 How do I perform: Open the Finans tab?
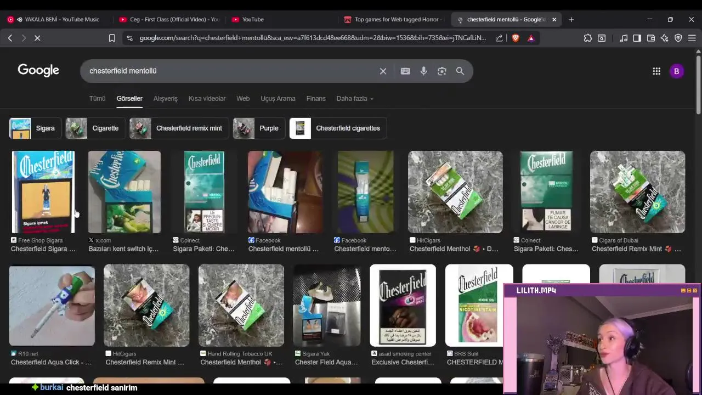pyautogui.click(x=316, y=99)
